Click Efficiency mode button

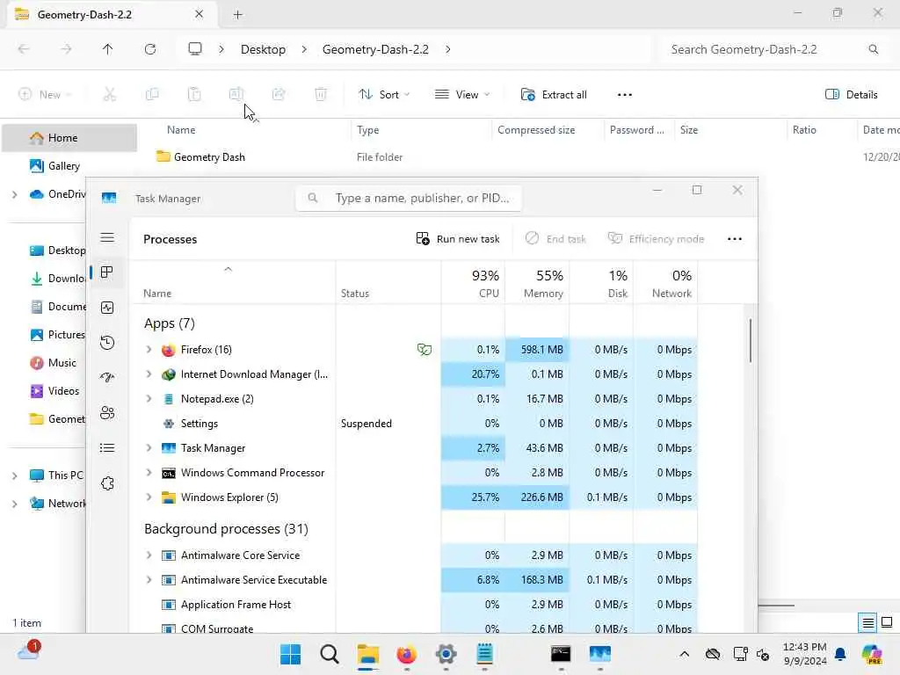[656, 239]
